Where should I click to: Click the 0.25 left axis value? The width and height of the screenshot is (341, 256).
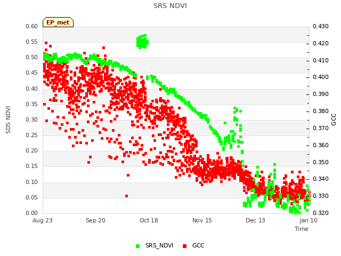[x=32, y=135]
